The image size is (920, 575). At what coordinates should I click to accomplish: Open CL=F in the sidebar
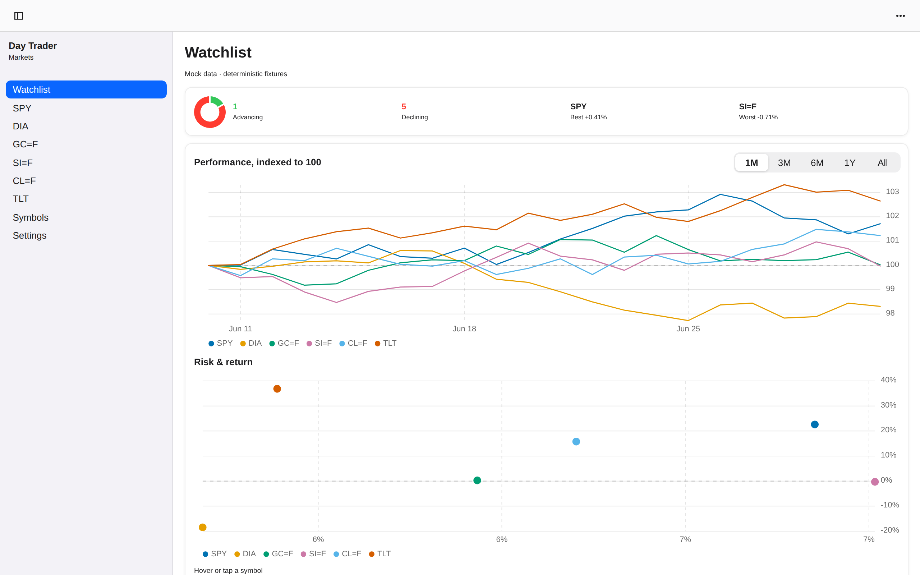86,181
